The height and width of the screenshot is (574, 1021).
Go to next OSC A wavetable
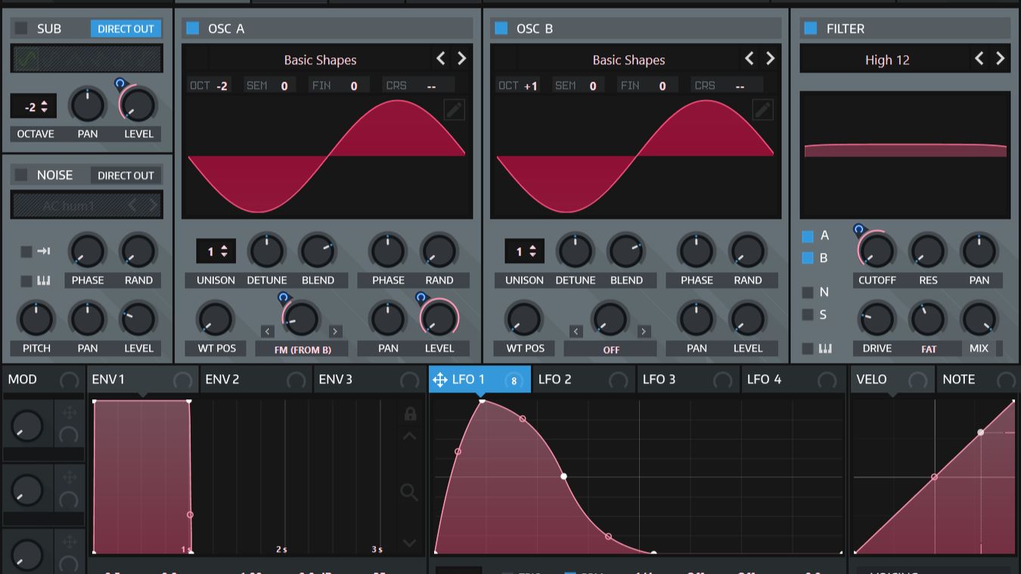(461, 59)
